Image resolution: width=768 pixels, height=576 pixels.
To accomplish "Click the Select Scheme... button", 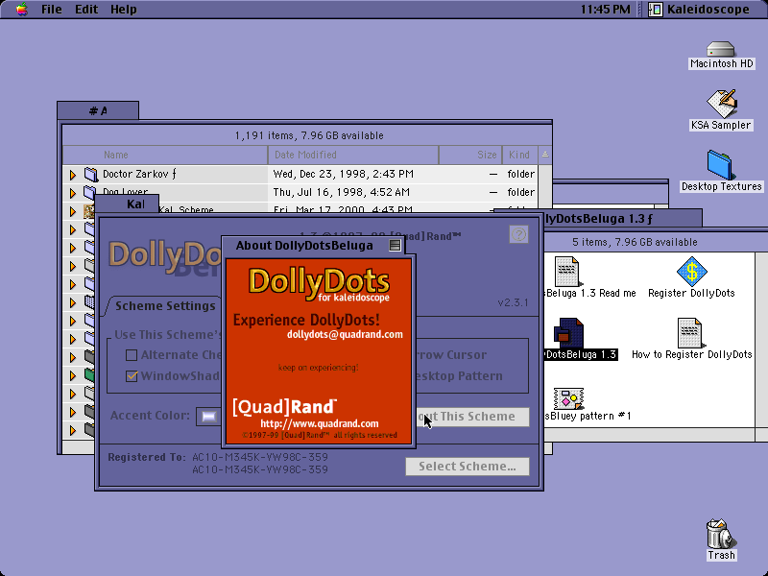I will pos(468,467).
